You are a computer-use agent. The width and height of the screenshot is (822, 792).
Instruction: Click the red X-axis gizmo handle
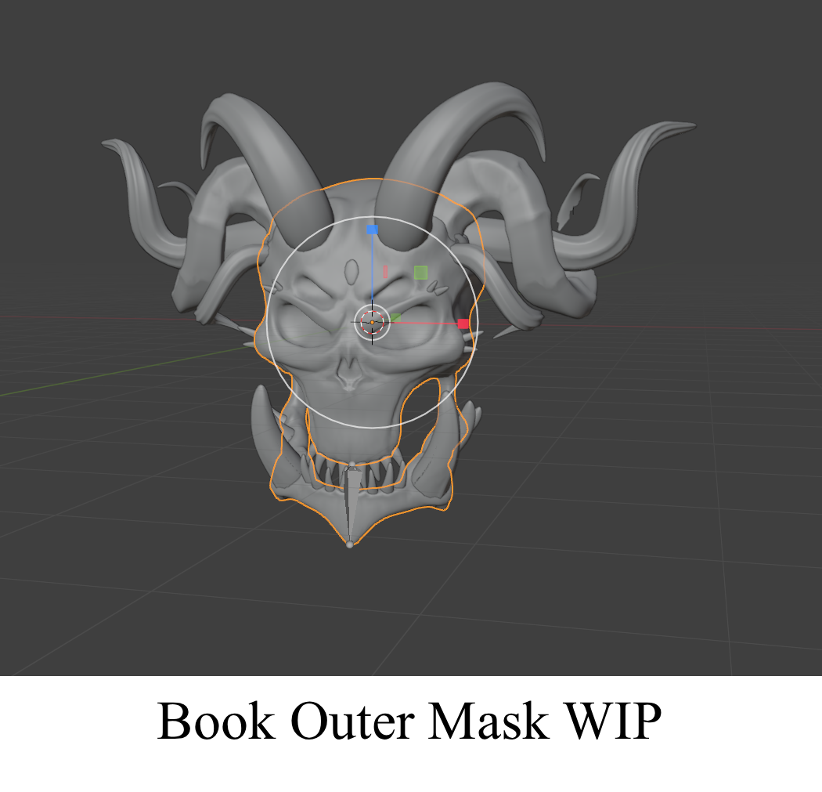(463, 324)
